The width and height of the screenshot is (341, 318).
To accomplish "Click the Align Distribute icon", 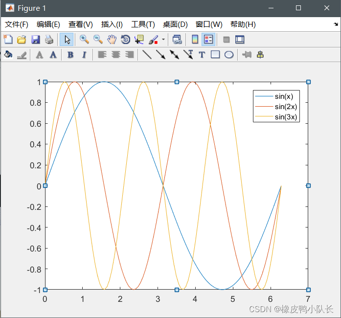I will (x=260, y=55).
